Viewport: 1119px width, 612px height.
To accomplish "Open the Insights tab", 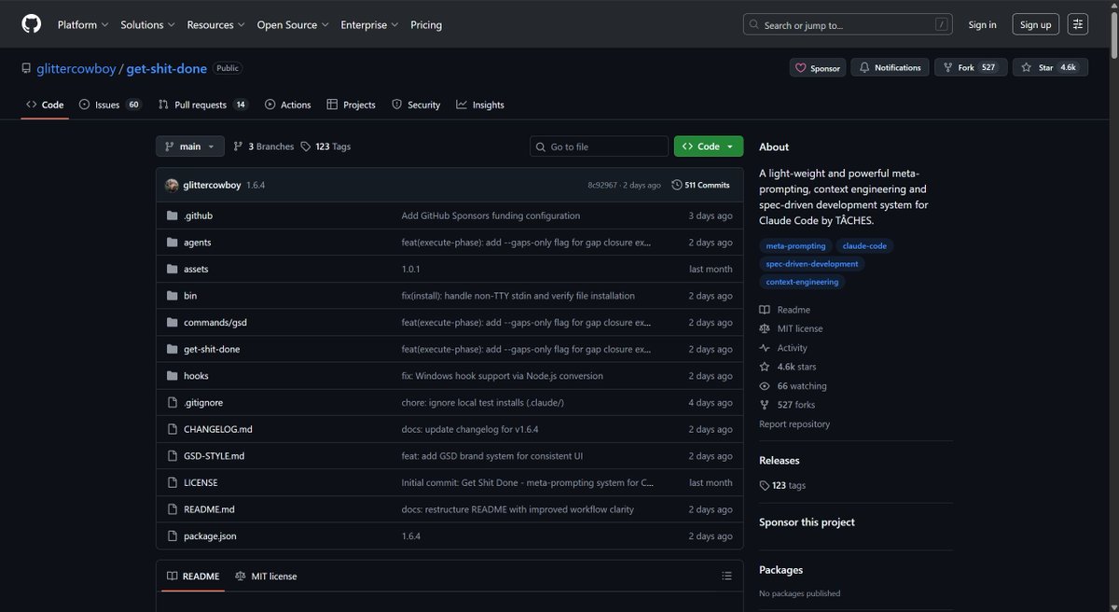I will coord(480,105).
